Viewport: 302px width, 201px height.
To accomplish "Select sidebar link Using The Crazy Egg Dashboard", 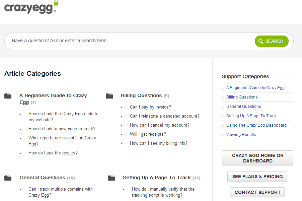I will [256, 125].
